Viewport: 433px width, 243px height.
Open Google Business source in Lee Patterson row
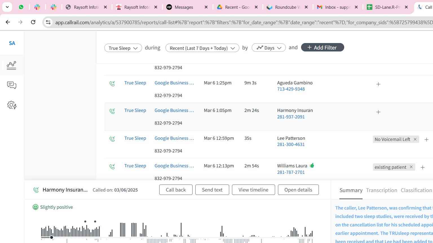point(174,138)
